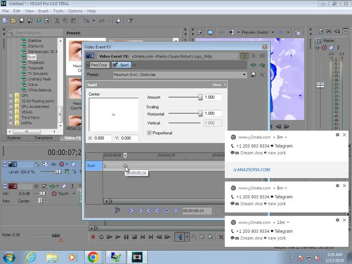This screenshot has width=352, height=264.
Task: Open Chrome from the taskbar
Action: tap(93, 257)
